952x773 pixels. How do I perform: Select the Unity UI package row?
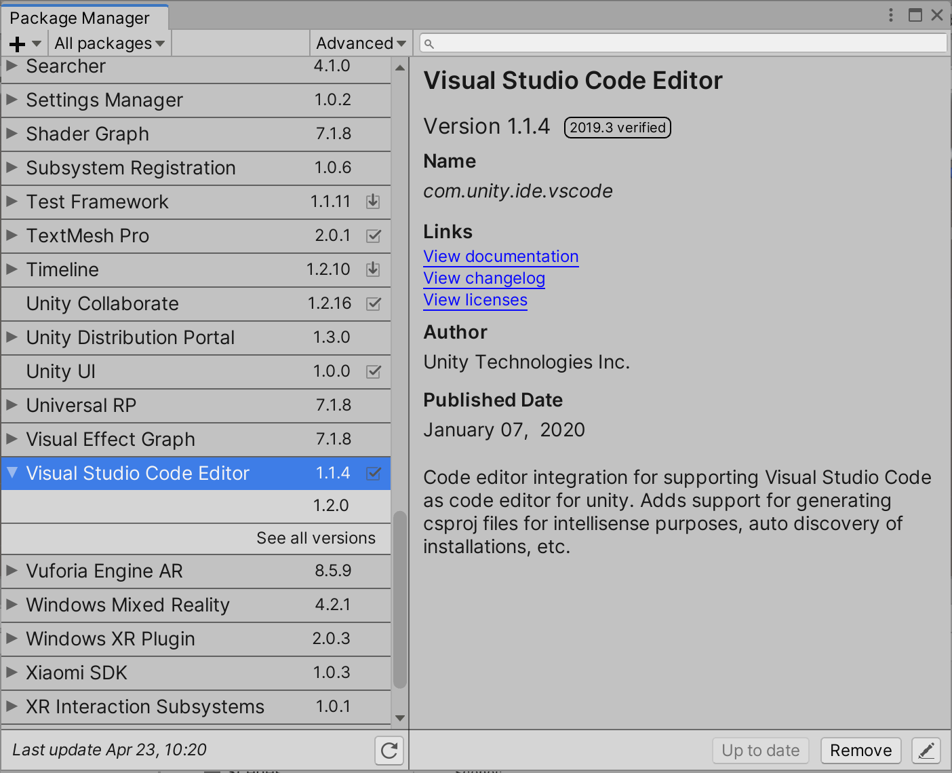pyautogui.click(x=196, y=372)
